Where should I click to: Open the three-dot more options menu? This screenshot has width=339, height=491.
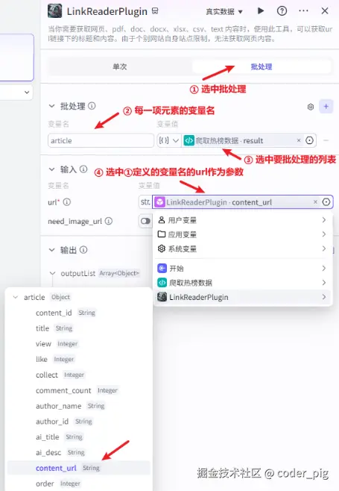tap(303, 11)
